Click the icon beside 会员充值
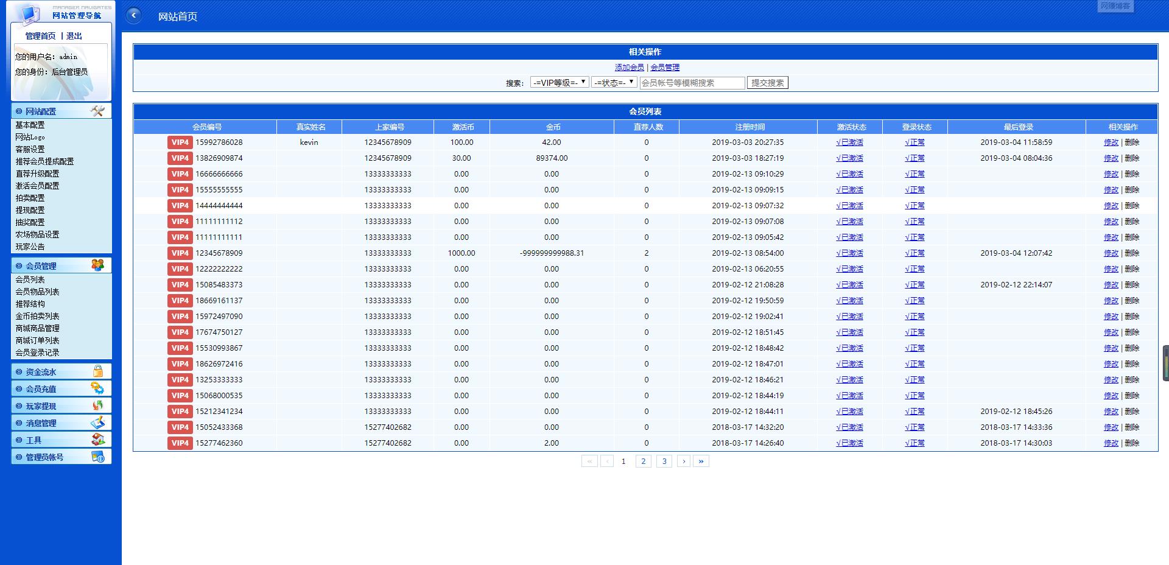 tap(97, 388)
